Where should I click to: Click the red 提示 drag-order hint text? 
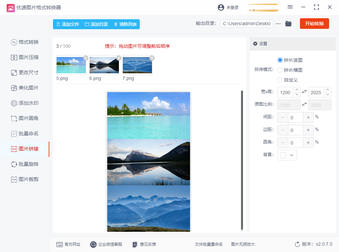(x=137, y=46)
